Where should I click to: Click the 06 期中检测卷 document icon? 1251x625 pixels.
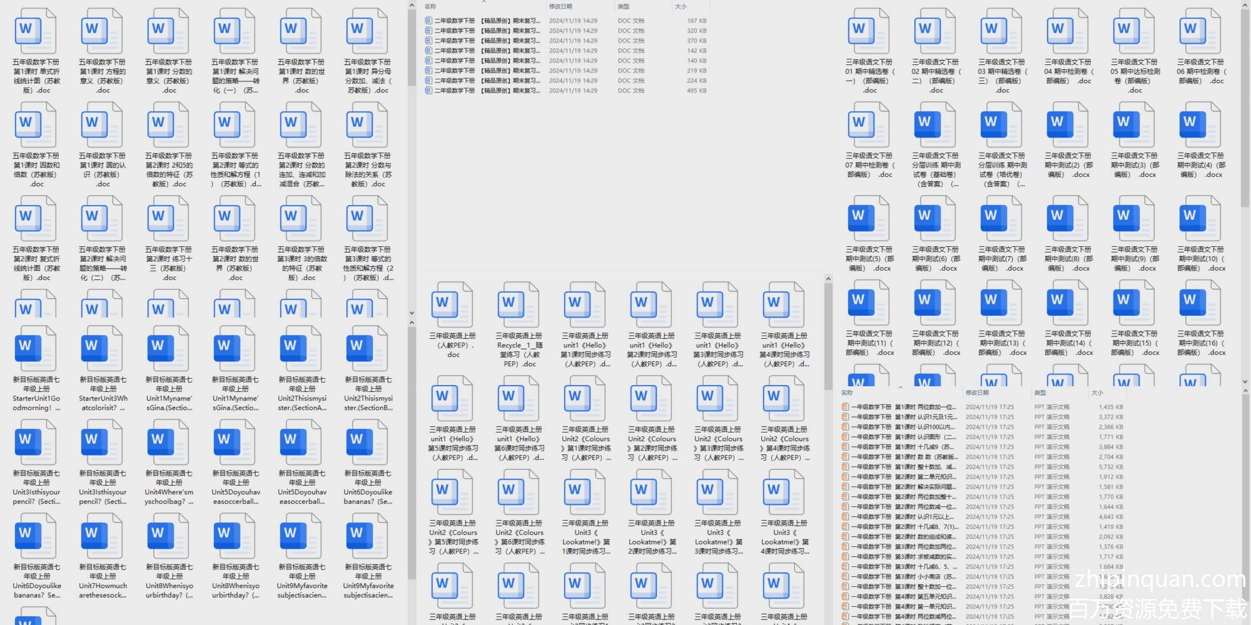(x=1200, y=31)
